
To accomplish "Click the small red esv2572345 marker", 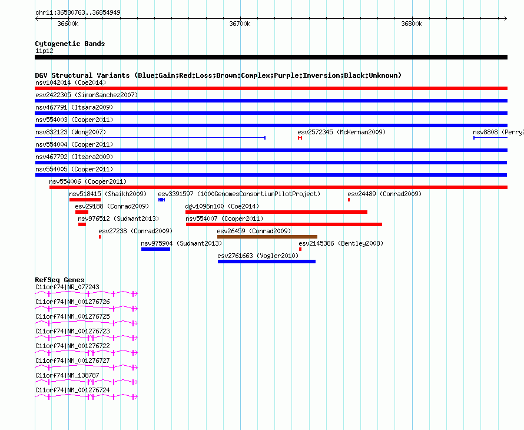I will (x=300, y=138).
